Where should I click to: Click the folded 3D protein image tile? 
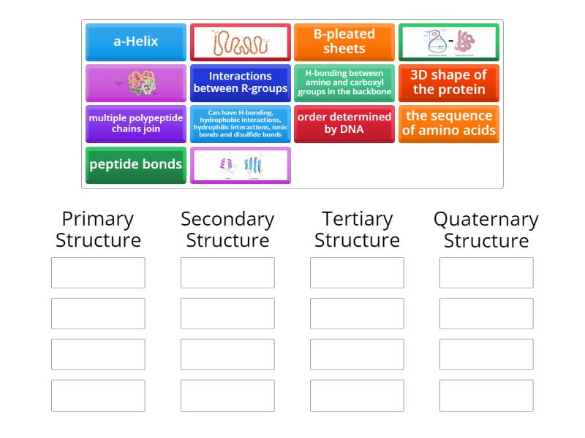pyautogui.click(x=136, y=82)
